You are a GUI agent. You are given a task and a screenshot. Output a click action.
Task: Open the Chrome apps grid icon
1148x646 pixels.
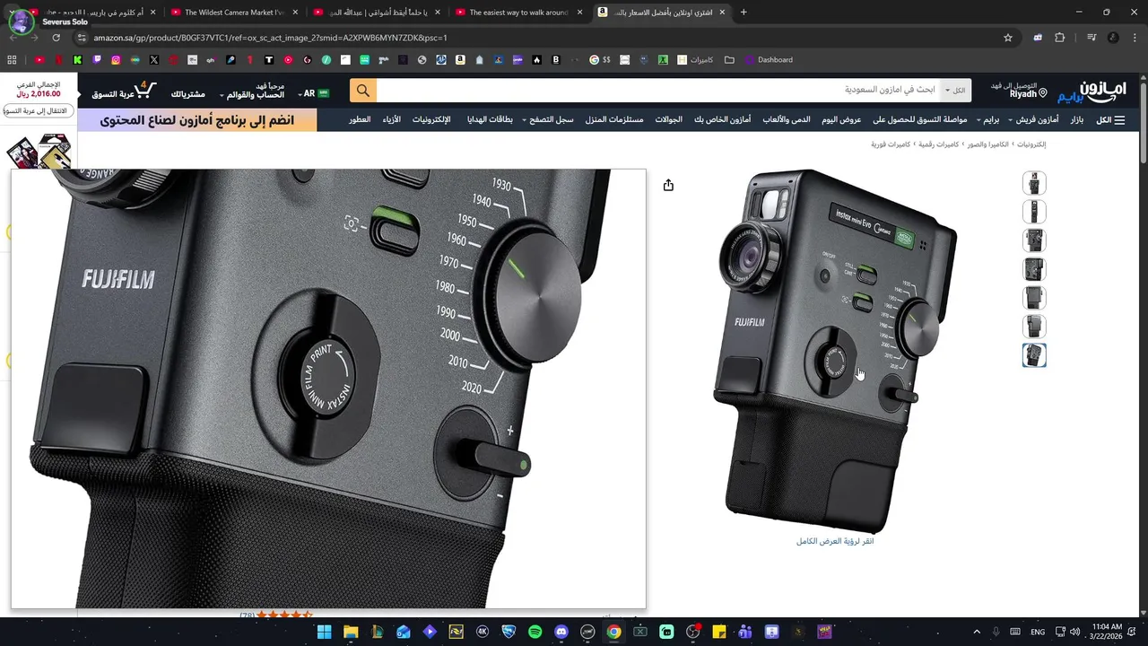[x=12, y=60]
